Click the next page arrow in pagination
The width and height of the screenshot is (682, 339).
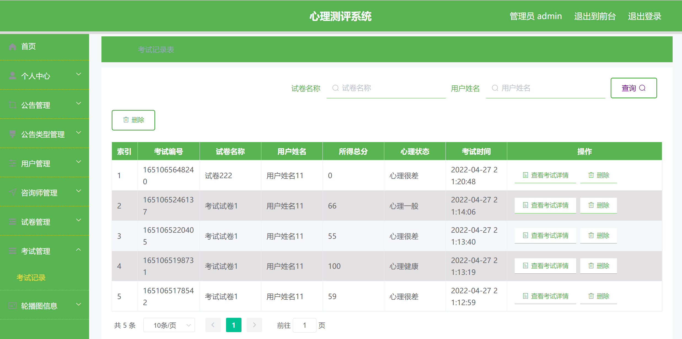coord(254,325)
